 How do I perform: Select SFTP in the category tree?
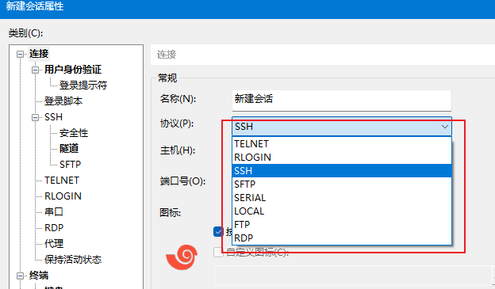point(70,165)
